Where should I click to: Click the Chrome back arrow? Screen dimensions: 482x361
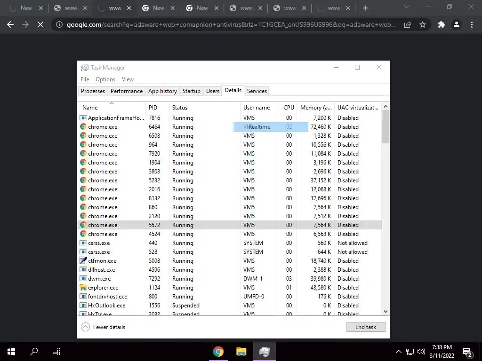pos(10,24)
